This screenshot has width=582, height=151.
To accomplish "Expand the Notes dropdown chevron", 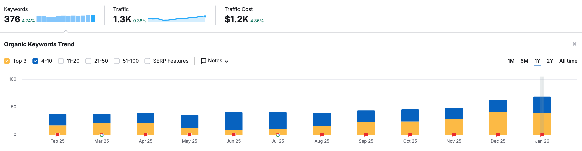I will [x=227, y=61].
